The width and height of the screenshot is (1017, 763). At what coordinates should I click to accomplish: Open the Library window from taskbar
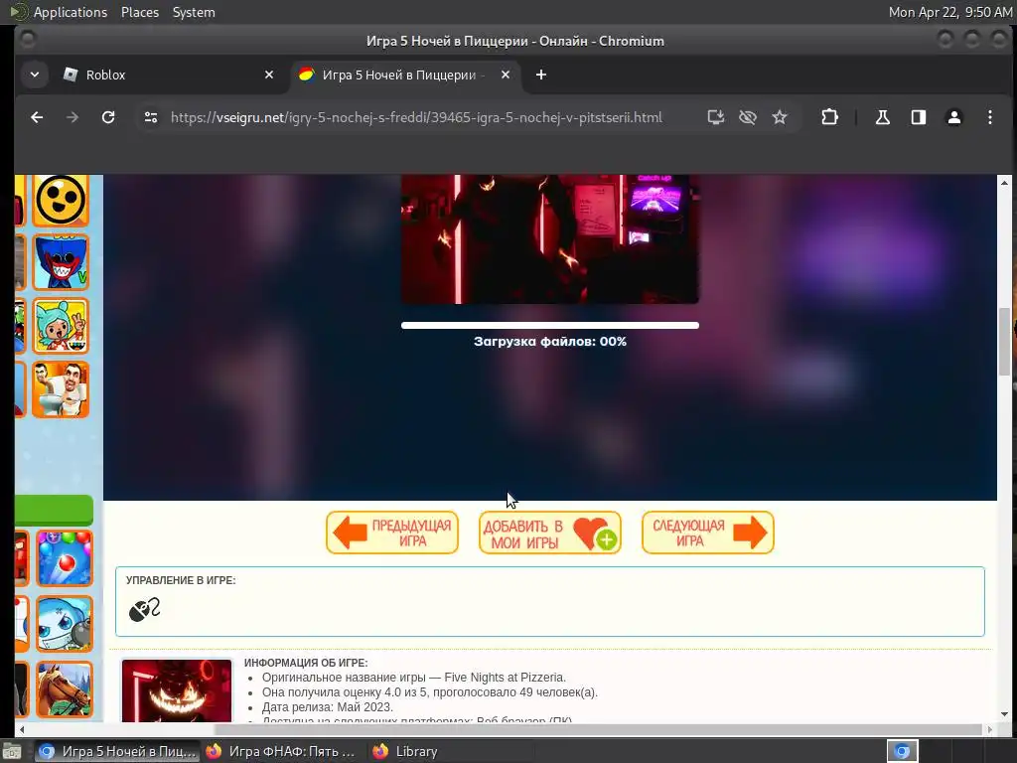pyautogui.click(x=405, y=751)
